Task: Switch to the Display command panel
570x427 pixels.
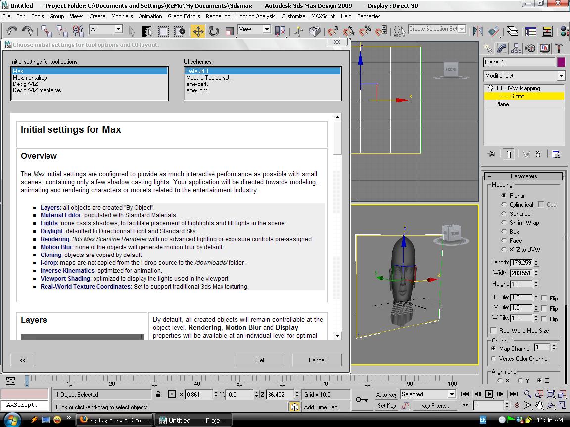Action: click(545, 48)
